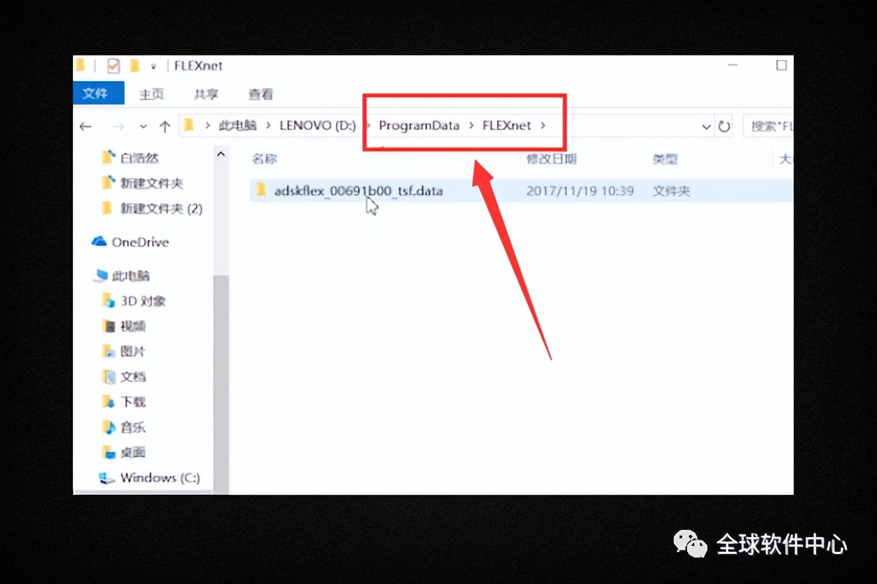Click the OneDrive cloud icon
Screen dimensions: 877x584
[99, 242]
